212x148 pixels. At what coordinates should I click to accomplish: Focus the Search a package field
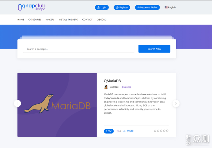[78, 49]
